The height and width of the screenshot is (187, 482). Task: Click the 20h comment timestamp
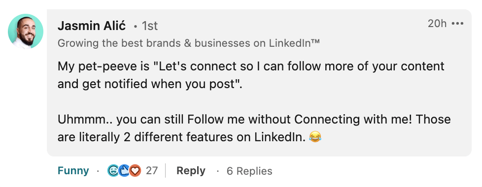point(437,23)
